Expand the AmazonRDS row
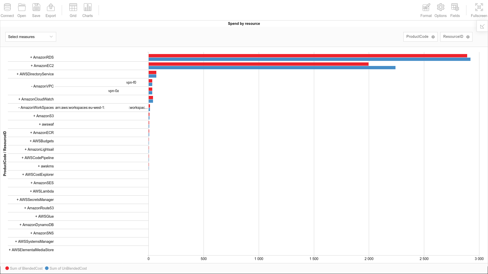This screenshot has width=488, height=274. pos(42,57)
